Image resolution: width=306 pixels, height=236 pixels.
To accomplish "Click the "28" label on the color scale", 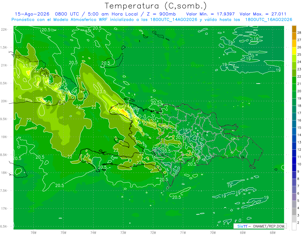I will [x=299, y=33].
